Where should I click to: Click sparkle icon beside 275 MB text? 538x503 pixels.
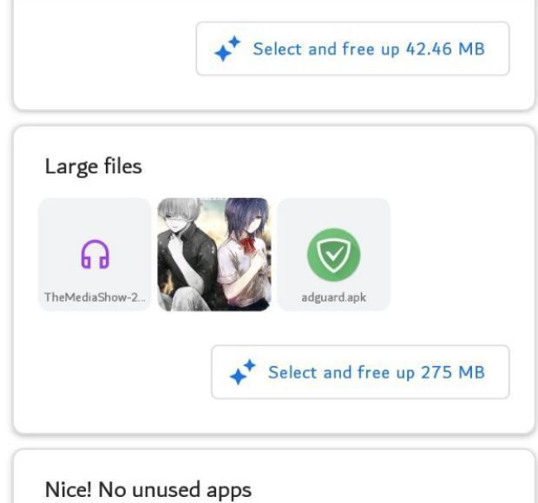pos(243,372)
